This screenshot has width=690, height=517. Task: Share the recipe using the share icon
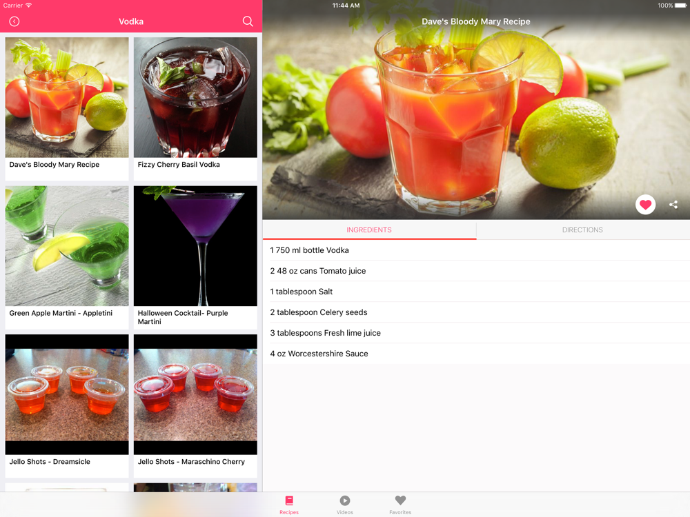[x=673, y=205]
